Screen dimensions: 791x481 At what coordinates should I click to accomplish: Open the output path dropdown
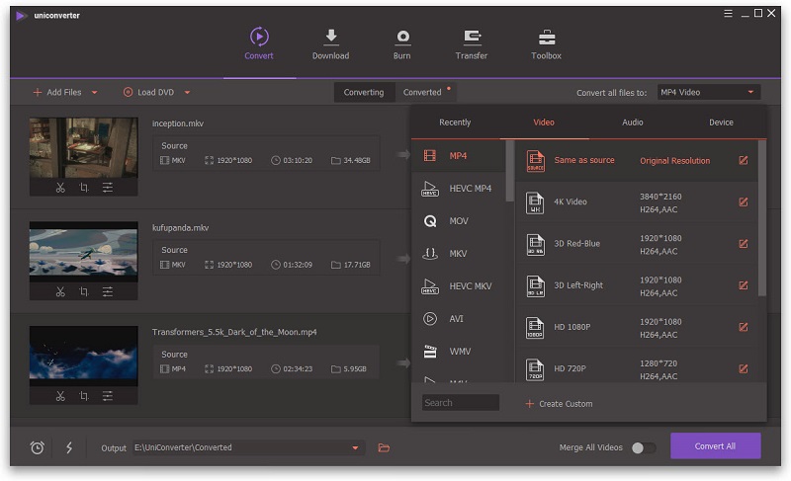tap(355, 447)
